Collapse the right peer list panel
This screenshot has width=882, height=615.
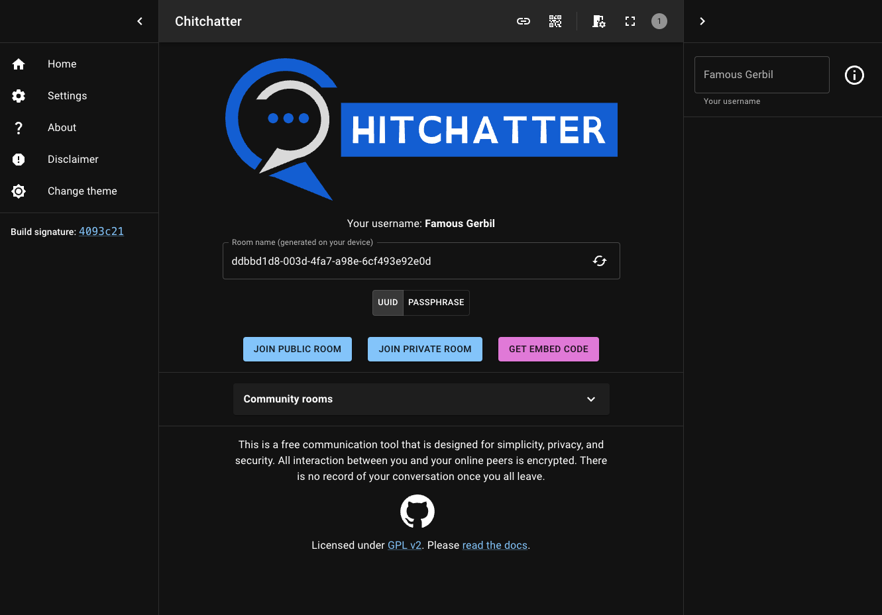(702, 21)
